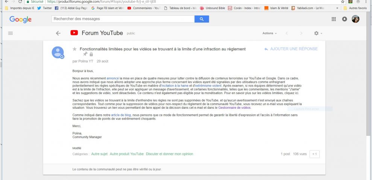Open the account profile picture

point(355,19)
